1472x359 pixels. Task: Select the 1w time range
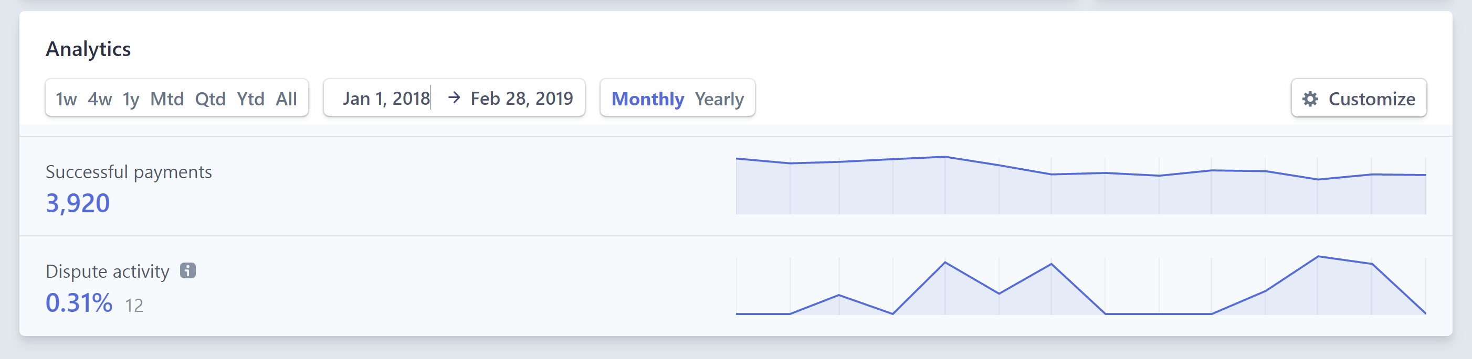coord(66,99)
